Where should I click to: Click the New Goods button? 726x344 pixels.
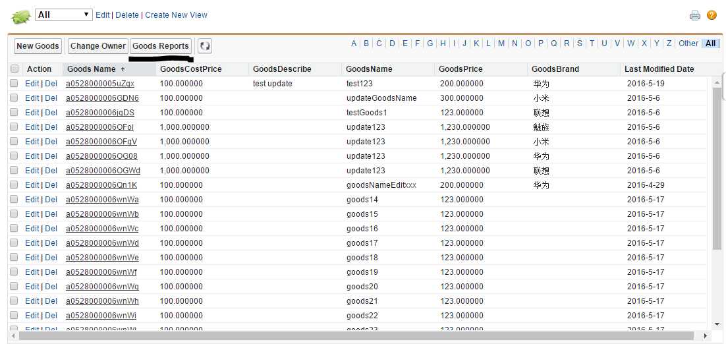click(x=38, y=46)
